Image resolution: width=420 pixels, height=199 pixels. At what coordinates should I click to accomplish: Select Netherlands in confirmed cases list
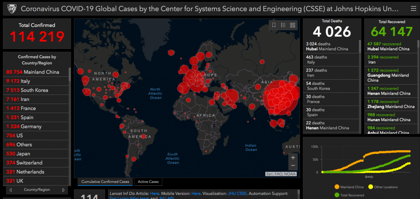point(36,172)
